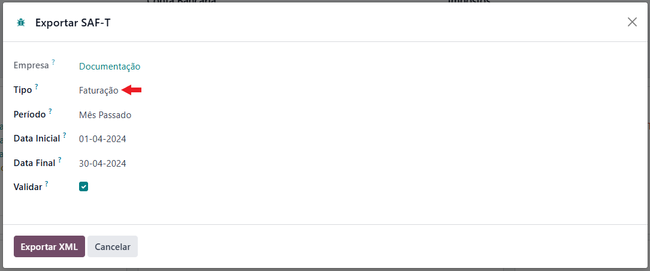
Task: Click the Período field label
Action: (29, 115)
